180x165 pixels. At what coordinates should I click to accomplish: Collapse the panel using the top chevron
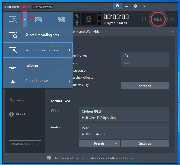(172, 32)
